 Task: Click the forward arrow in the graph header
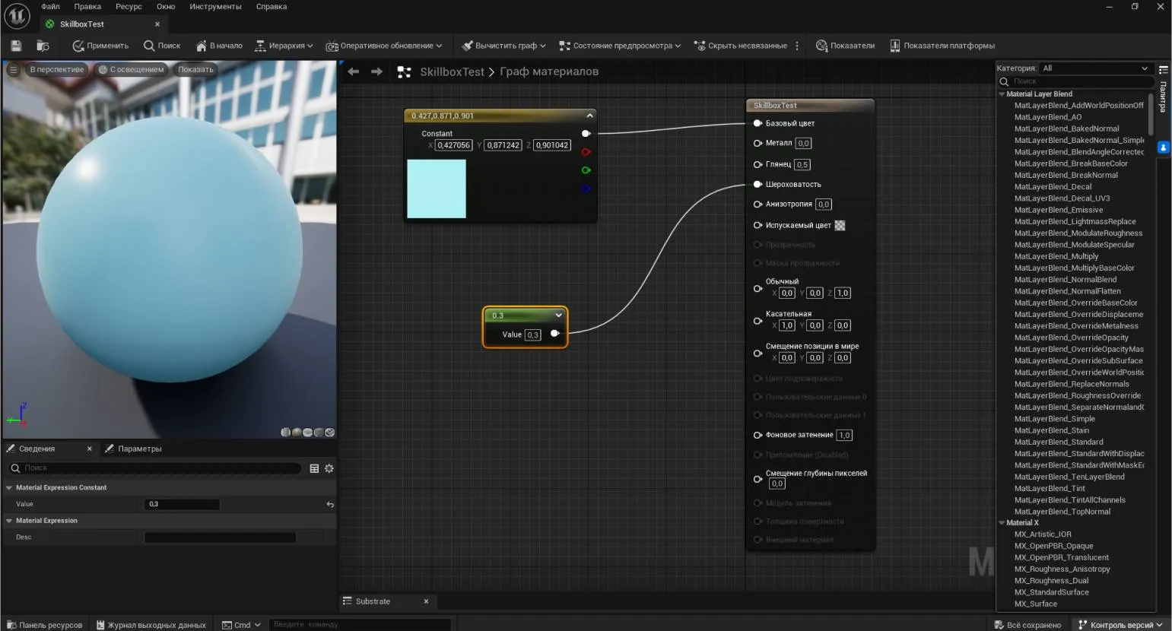[x=376, y=71]
